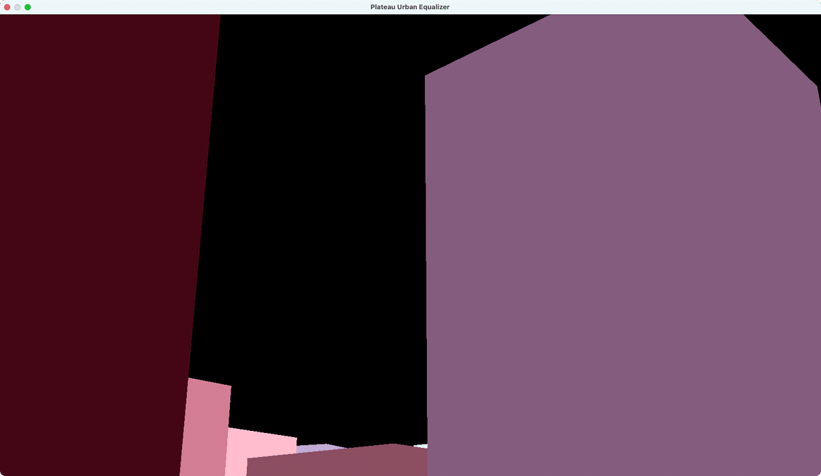Click the Plateau Urban Equalizer title text
This screenshot has height=476, width=821.
tap(410, 7)
